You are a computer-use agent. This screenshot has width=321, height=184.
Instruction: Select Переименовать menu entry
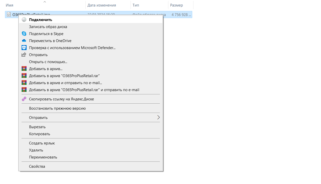[43, 157]
